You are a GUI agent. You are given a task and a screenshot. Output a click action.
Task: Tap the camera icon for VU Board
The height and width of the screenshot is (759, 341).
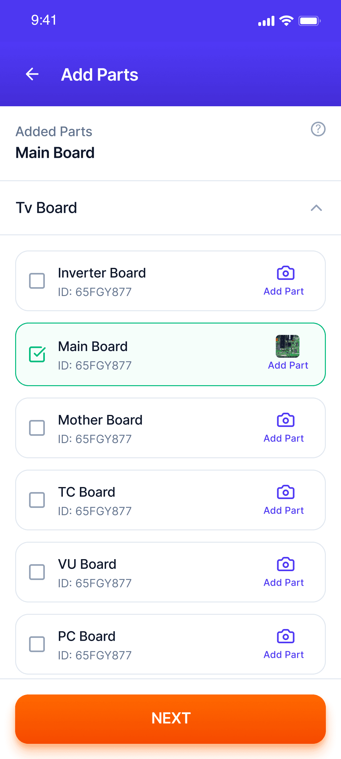pos(286,564)
